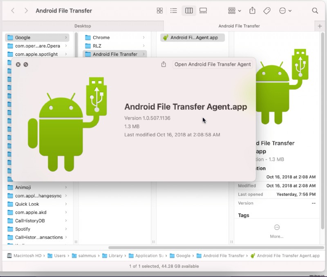
Task: Click the Finder toolbar Share icon
Action: tap(252, 11)
